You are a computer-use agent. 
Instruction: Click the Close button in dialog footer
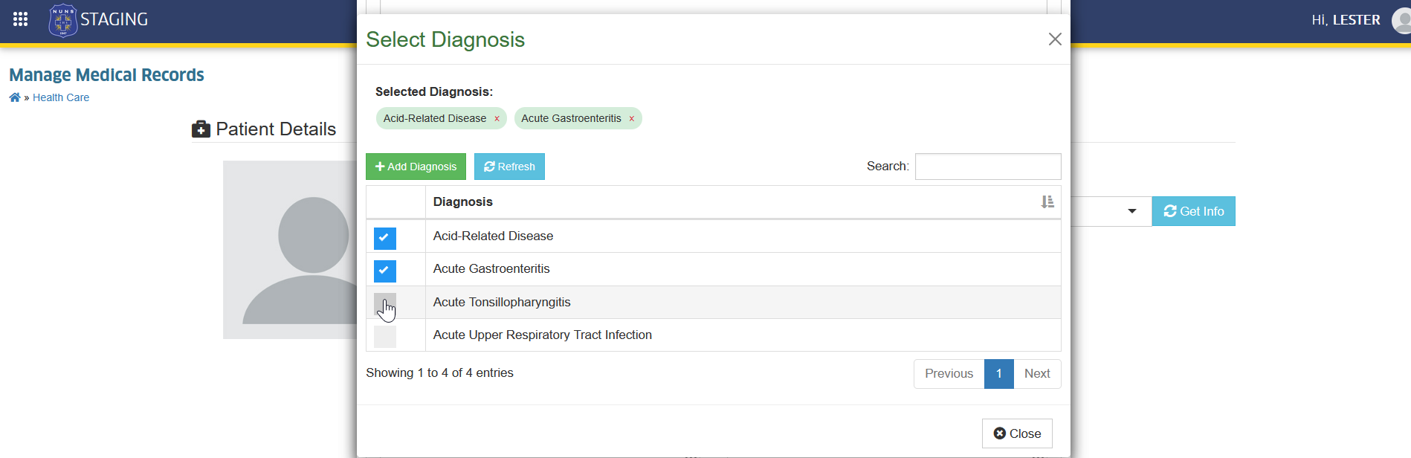click(1017, 433)
